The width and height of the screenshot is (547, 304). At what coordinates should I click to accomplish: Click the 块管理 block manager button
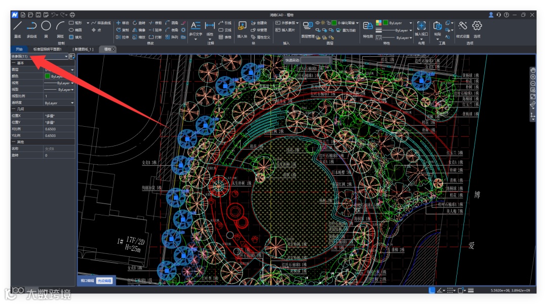pos(259,30)
